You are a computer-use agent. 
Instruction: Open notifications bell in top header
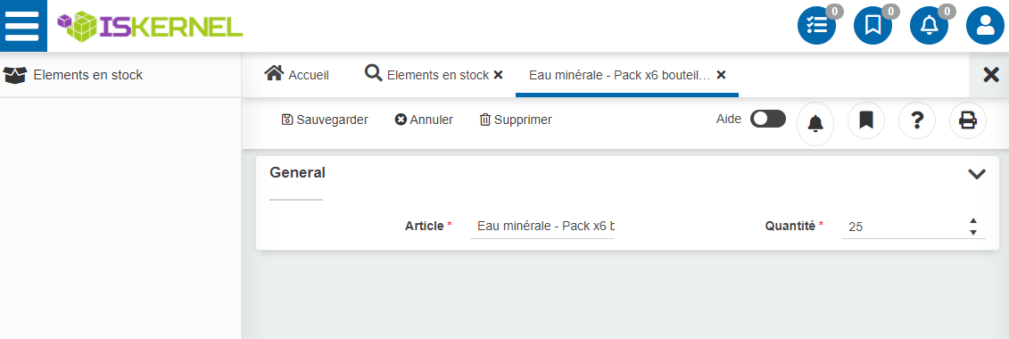pos(930,26)
